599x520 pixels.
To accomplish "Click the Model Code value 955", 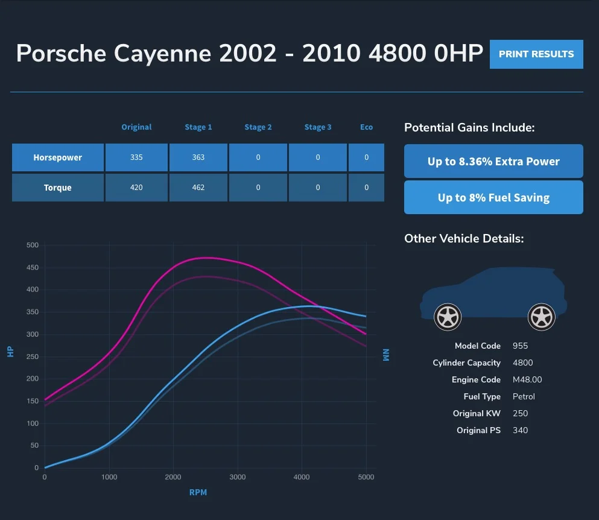I will click(x=521, y=346).
